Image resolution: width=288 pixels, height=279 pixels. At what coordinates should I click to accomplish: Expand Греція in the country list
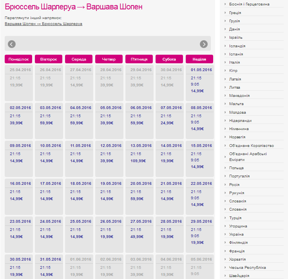[x=235, y=13]
